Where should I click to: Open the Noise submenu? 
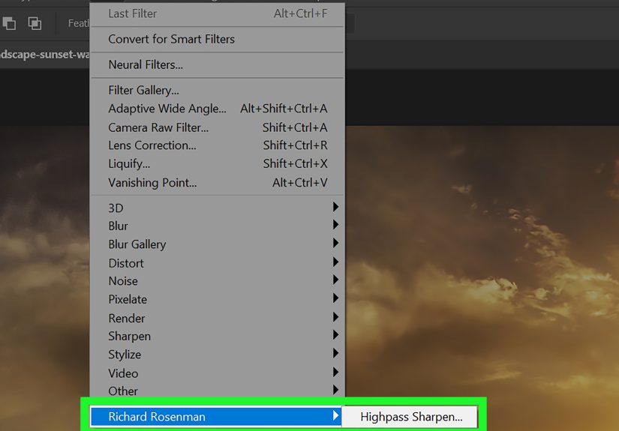pyautogui.click(x=217, y=281)
